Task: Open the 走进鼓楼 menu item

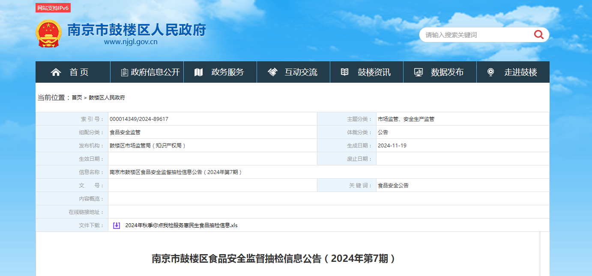Action: (513, 72)
